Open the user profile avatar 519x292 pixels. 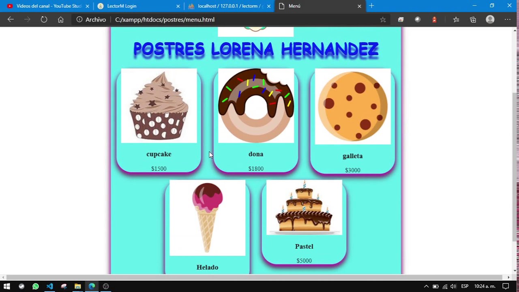coord(490,19)
